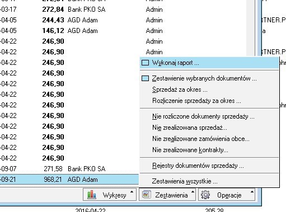Select the row with amount 271,58

(69, 169)
